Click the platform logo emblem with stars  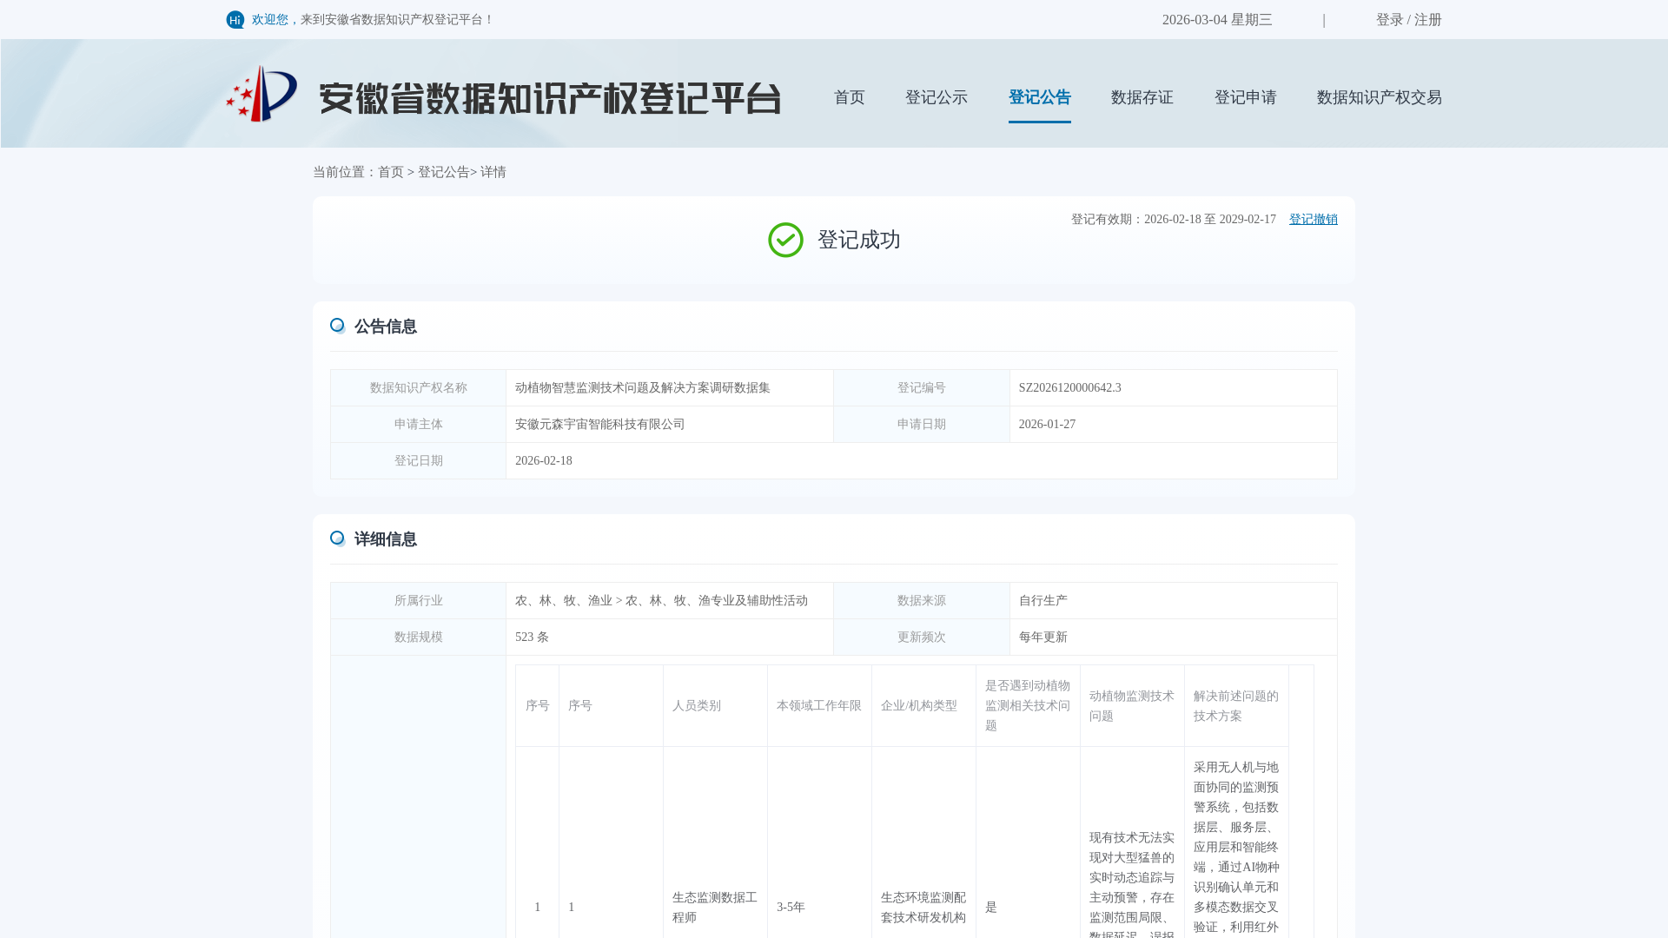(x=261, y=94)
